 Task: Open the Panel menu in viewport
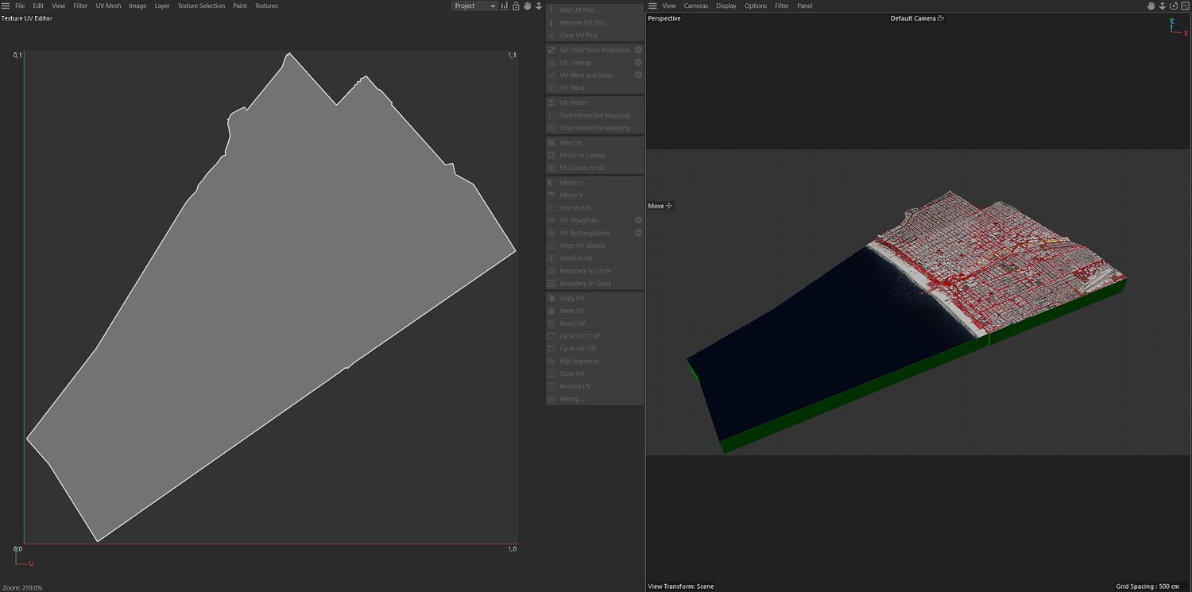(x=805, y=6)
